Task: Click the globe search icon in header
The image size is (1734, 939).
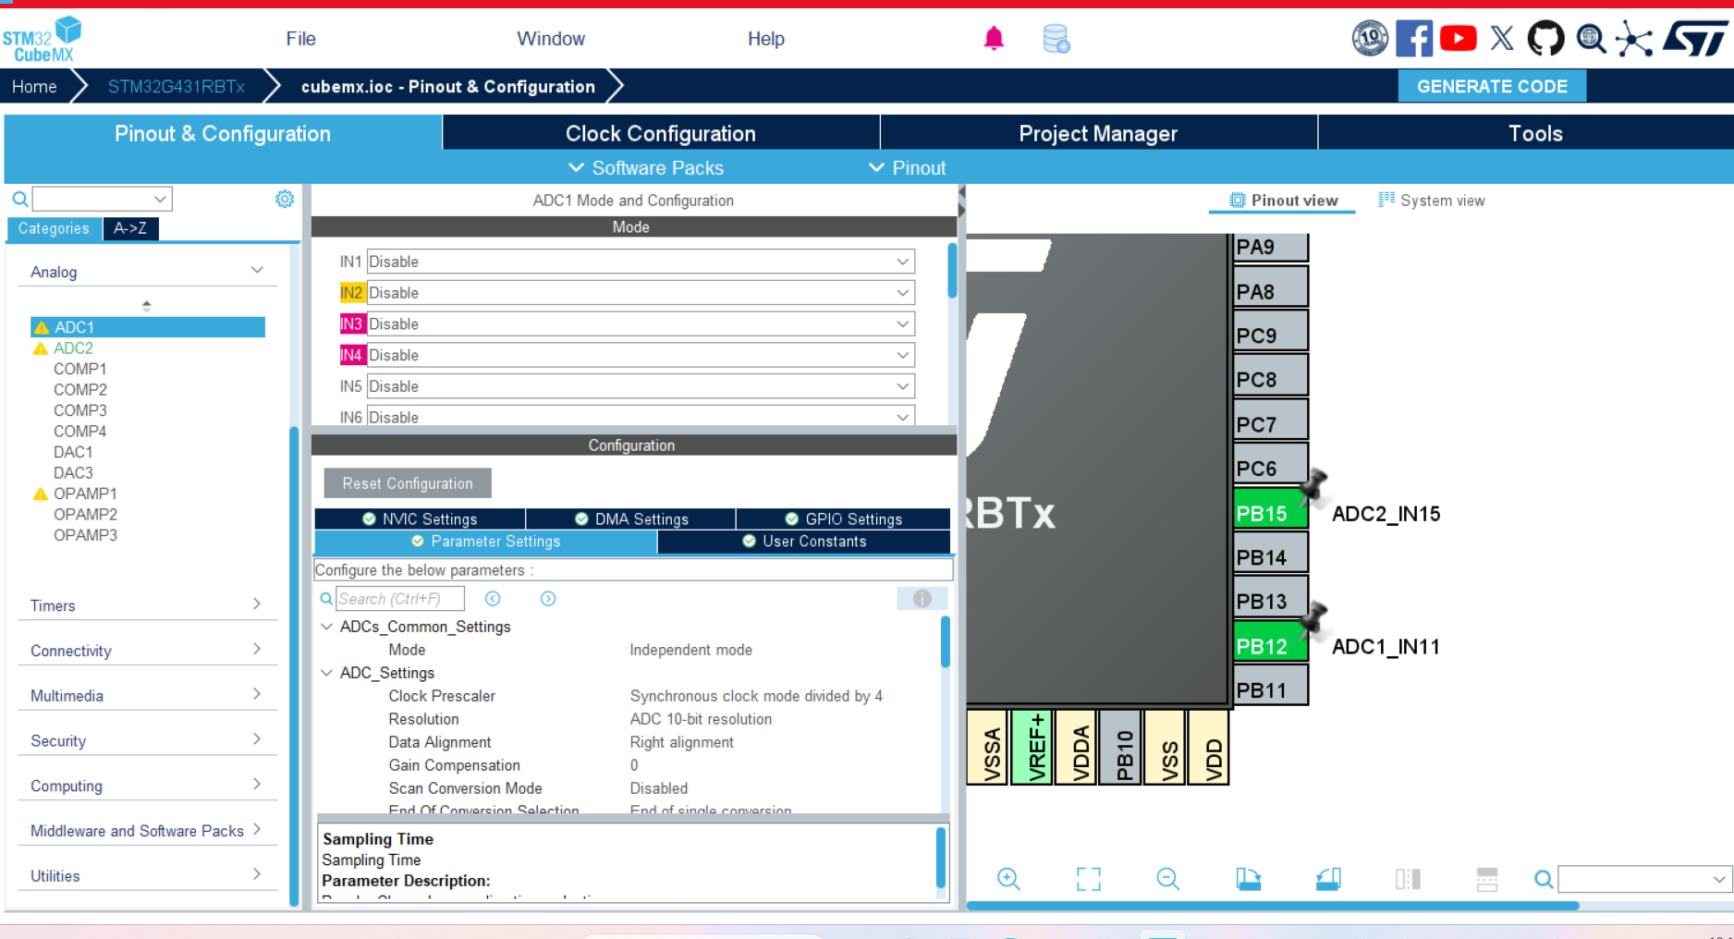Action: pos(1591,38)
